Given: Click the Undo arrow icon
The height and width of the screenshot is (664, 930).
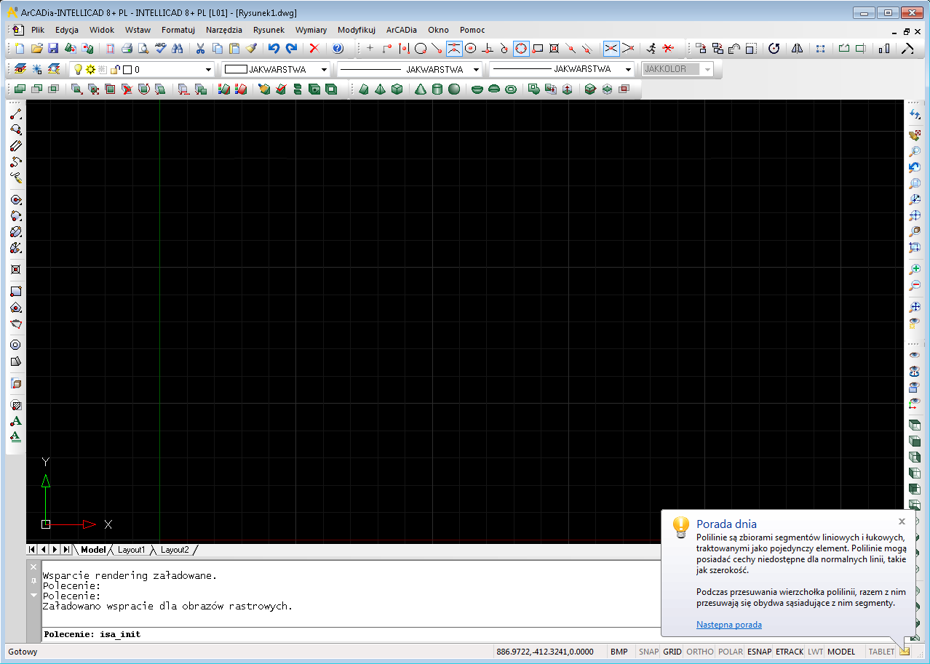Looking at the screenshot, I should click(x=274, y=49).
